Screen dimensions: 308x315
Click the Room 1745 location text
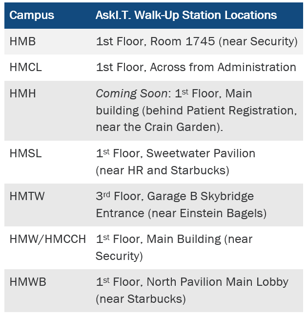pyautogui.click(x=182, y=41)
